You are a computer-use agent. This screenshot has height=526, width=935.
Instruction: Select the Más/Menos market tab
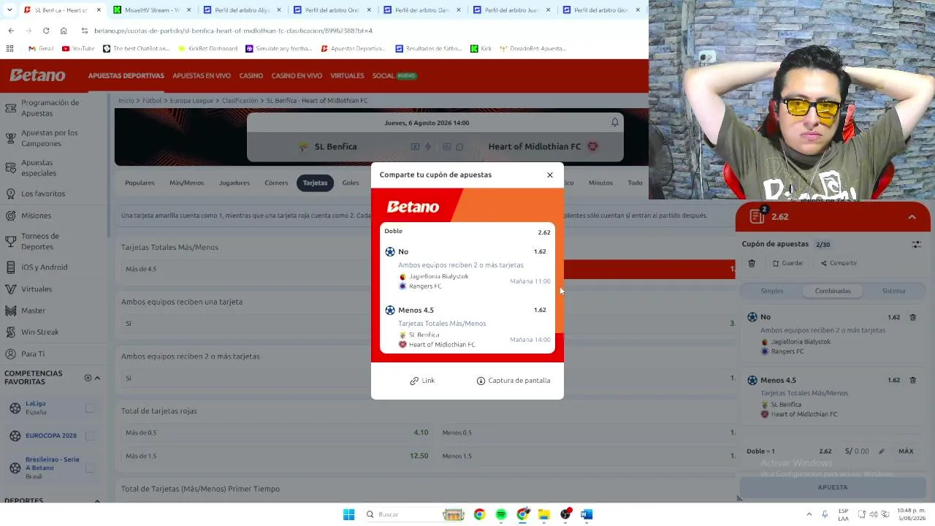tap(187, 183)
